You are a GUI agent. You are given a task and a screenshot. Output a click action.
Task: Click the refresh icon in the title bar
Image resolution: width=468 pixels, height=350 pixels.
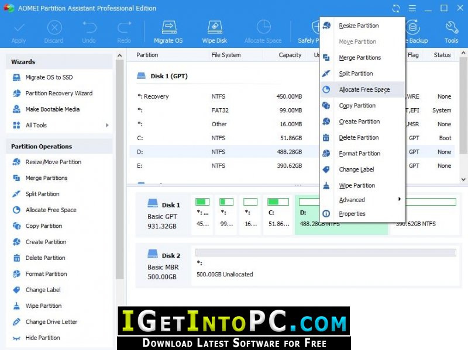pyautogui.click(x=396, y=8)
